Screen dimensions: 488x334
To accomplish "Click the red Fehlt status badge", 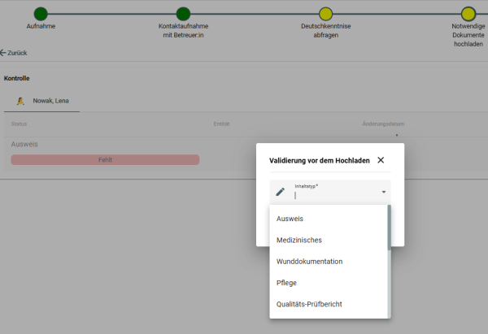I will (x=105, y=160).
